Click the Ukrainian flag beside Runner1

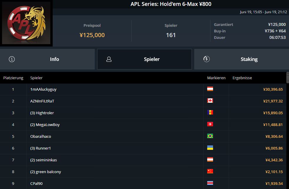click(210, 148)
